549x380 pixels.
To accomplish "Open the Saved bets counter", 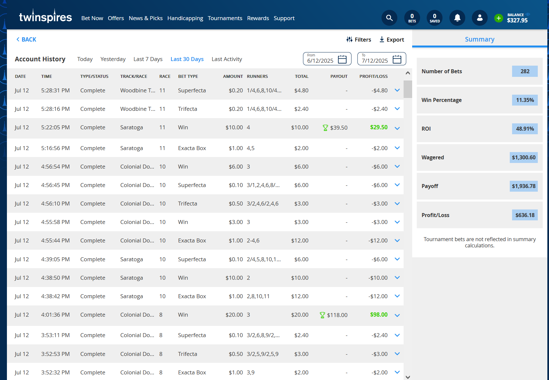I will (x=435, y=18).
